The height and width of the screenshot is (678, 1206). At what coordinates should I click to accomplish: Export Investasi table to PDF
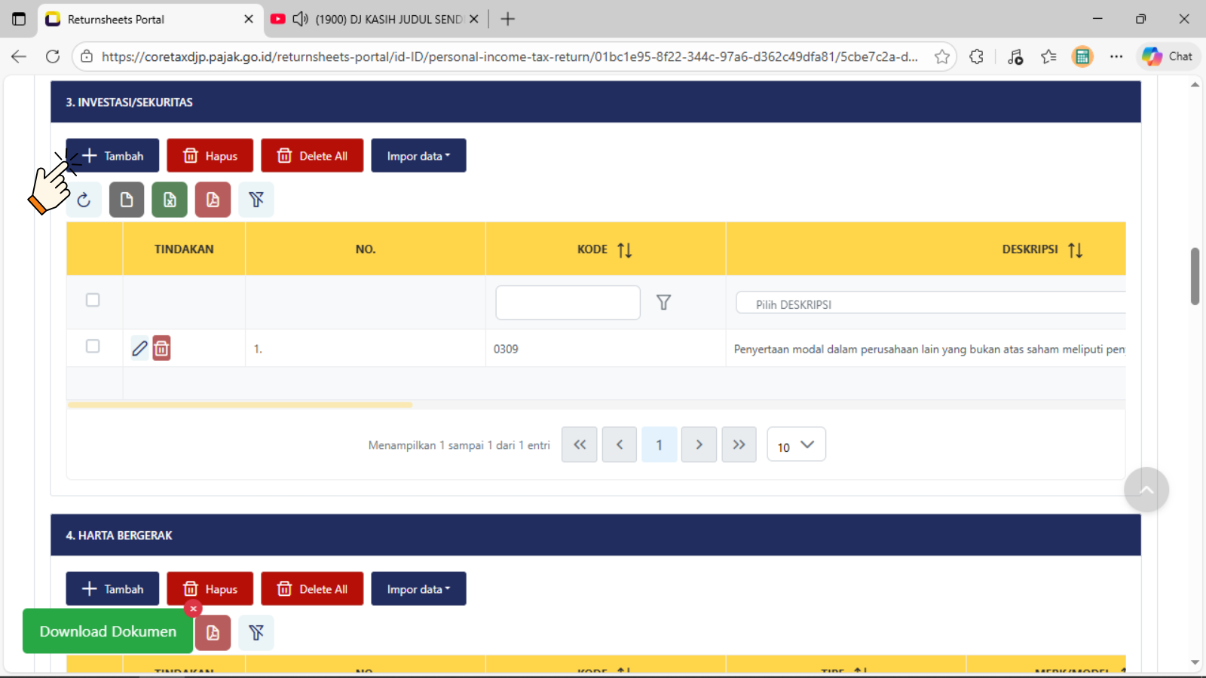pyautogui.click(x=213, y=200)
